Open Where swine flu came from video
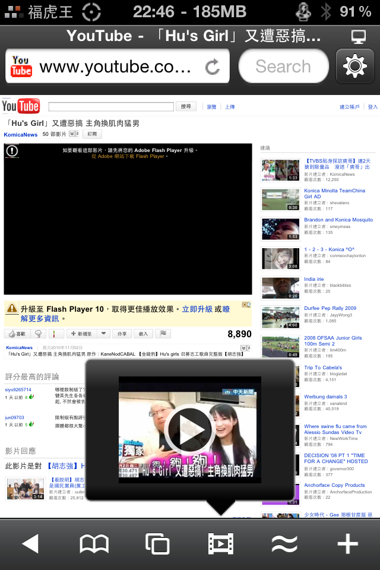The image size is (380, 570). 335,429
